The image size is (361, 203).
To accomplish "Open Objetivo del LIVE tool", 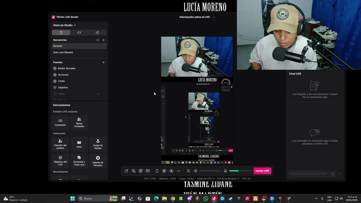I will (60, 161).
